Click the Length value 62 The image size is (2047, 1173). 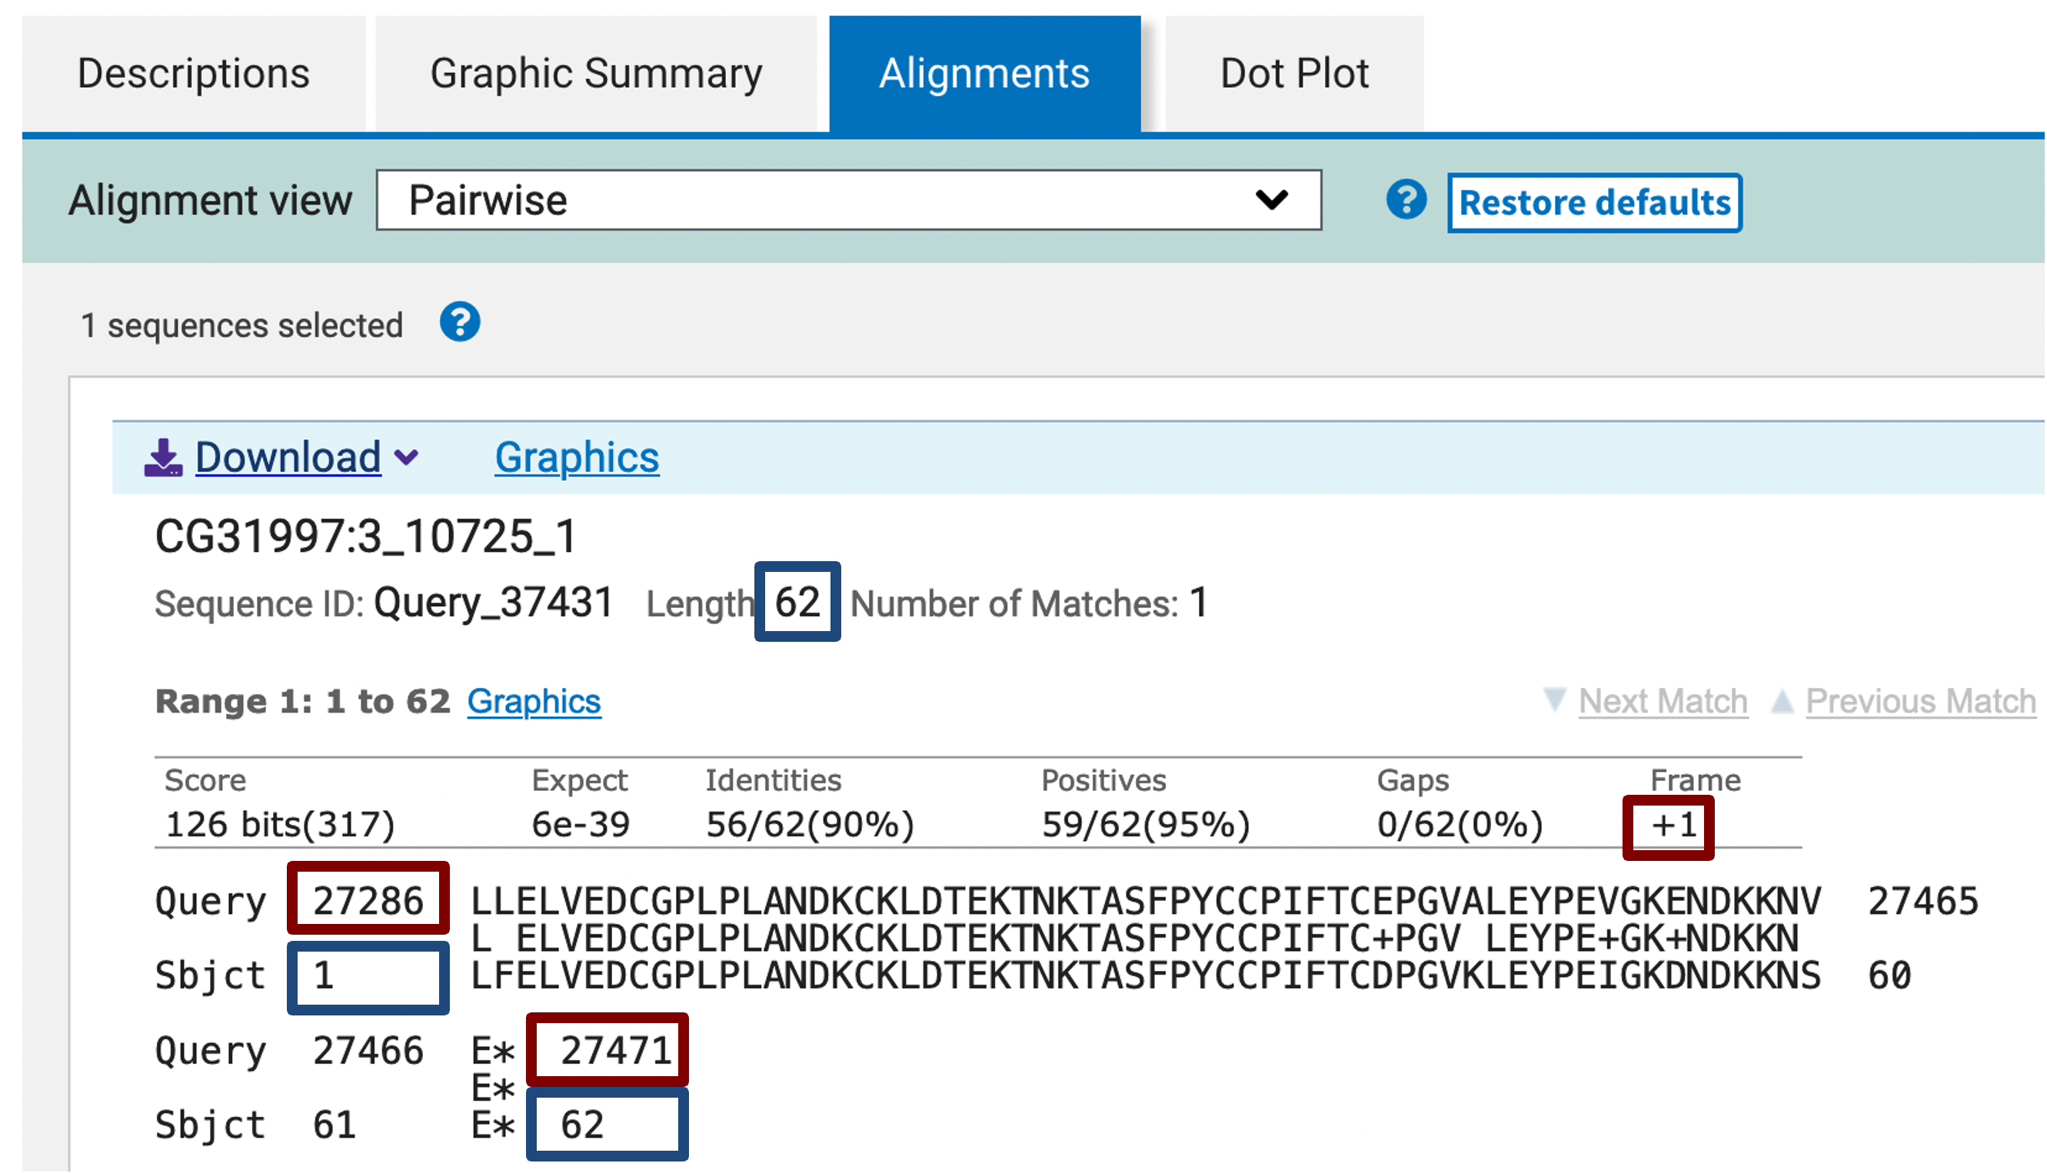point(797,602)
